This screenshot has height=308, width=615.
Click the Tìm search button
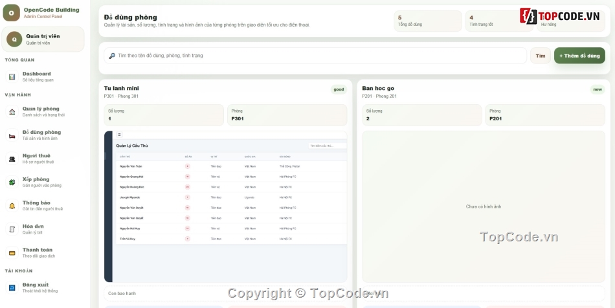pyautogui.click(x=541, y=56)
